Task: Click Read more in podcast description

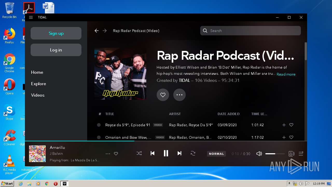Action: pyautogui.click(x=286, y=74)
